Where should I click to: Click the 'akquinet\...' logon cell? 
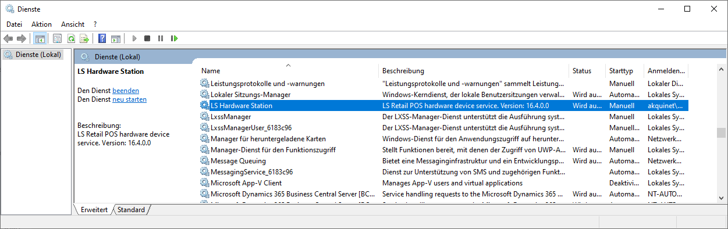click(665, 106)
